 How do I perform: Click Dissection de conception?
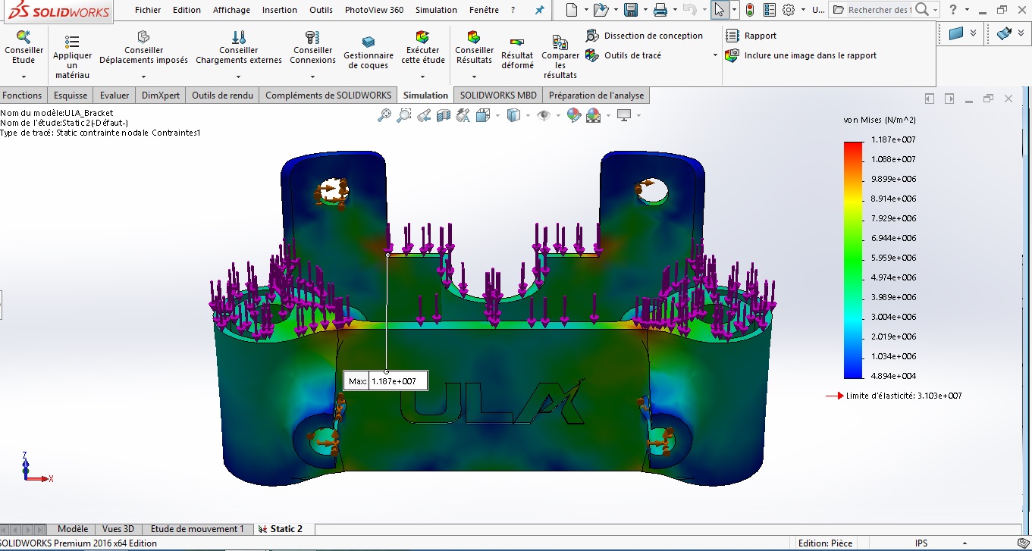tap(645, 36)
